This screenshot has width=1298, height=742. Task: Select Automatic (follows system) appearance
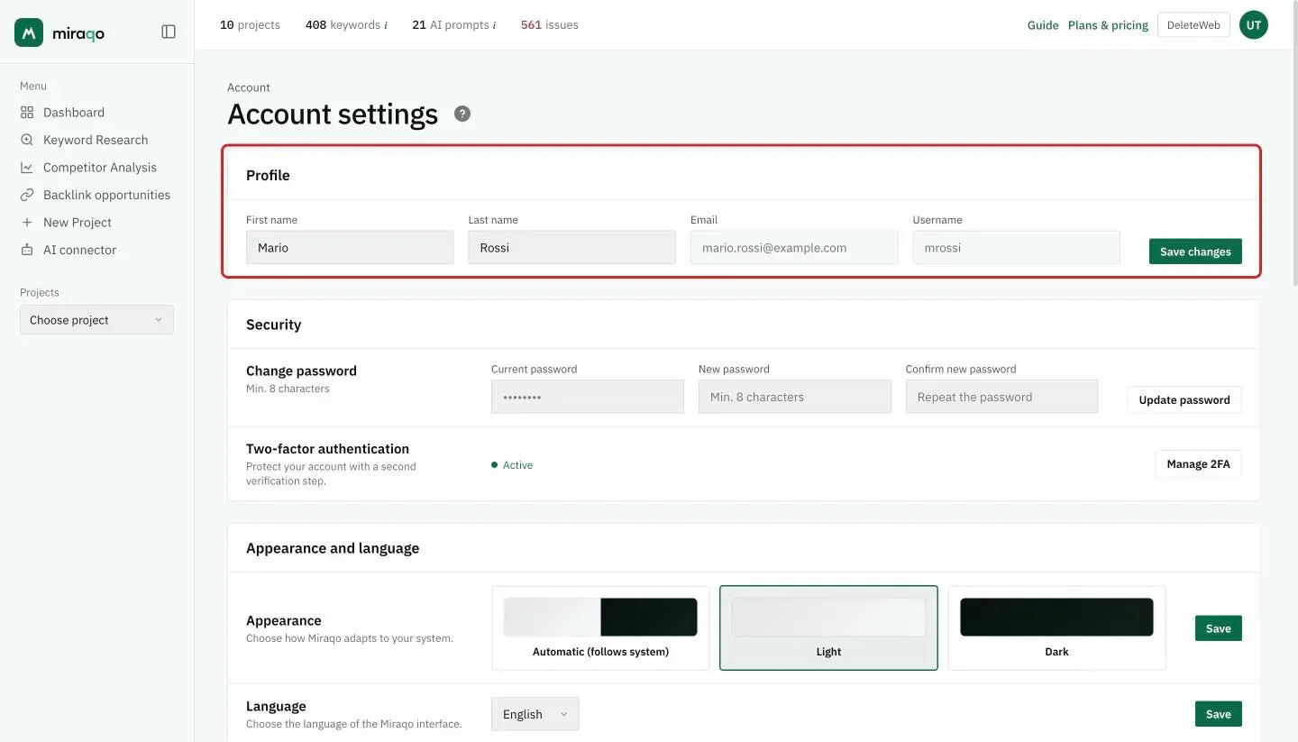(600, 628)
